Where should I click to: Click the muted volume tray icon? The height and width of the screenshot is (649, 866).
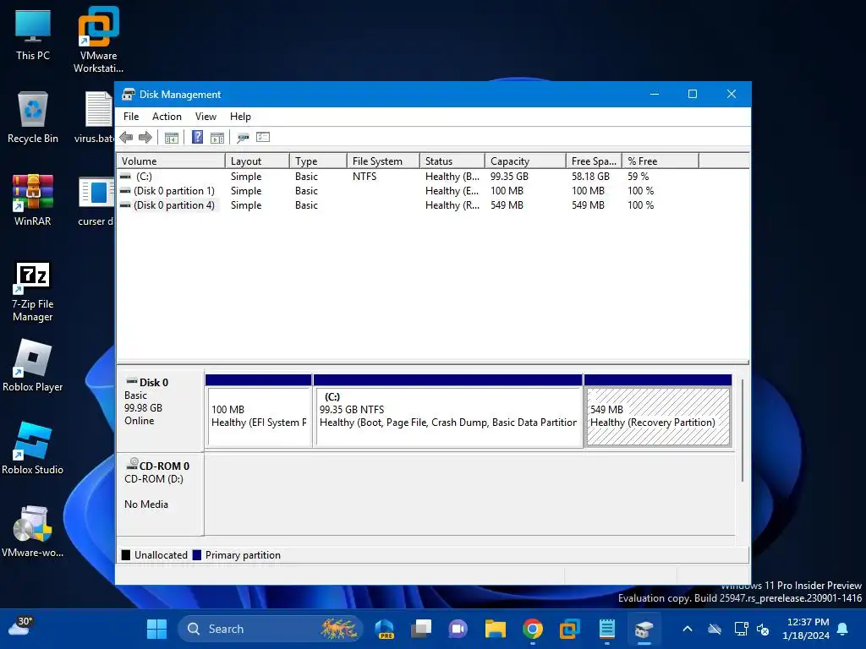click(763, 629)
